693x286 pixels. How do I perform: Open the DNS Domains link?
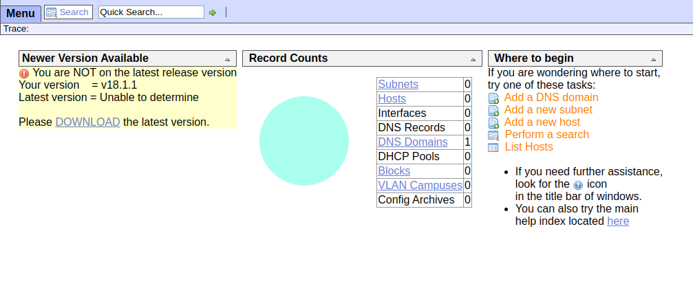(x=412, y=142)
